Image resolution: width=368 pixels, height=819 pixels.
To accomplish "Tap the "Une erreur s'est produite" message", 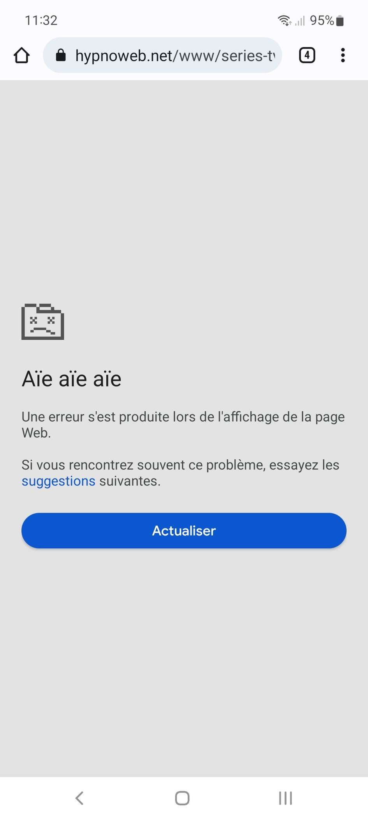I will (183, 425).
